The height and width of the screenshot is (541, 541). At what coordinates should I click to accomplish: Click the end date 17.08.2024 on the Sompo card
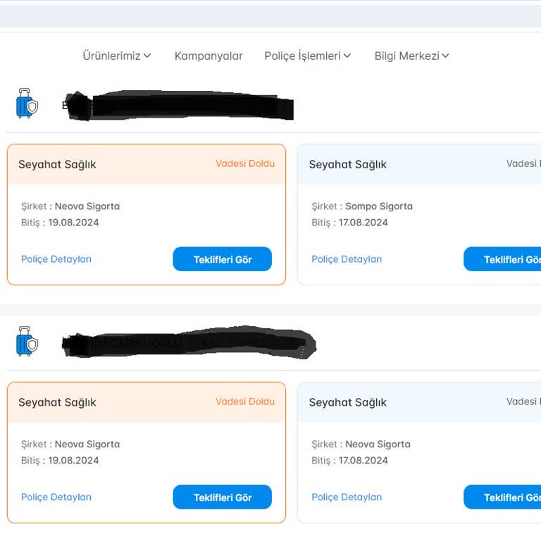pos(363,223)
